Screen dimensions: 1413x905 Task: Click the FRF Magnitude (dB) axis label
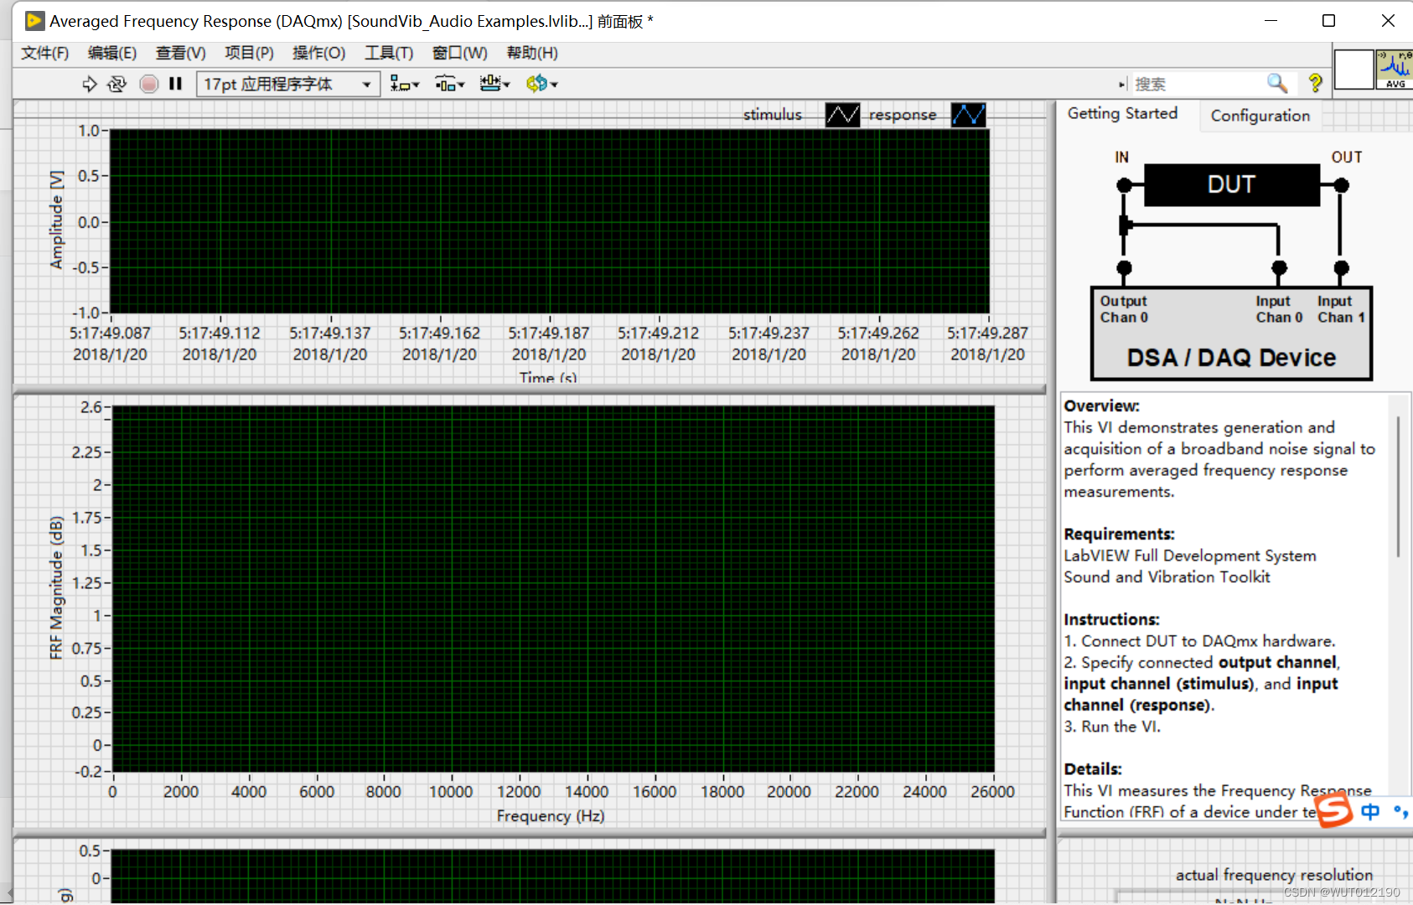56,587
